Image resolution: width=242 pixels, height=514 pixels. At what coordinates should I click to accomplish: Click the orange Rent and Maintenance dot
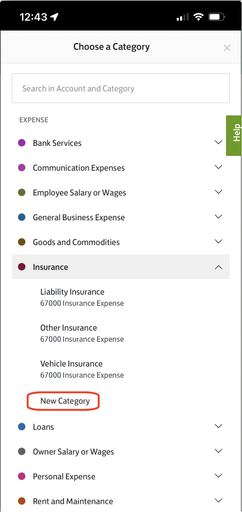pyautogui.click(x=22, y=501)
